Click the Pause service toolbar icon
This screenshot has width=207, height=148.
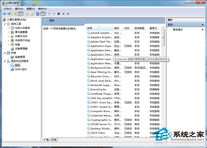pyautogui.click(x=63, y=14)
